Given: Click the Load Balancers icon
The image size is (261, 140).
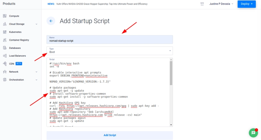Looking at the screenshot, I should tap(5, 56).
